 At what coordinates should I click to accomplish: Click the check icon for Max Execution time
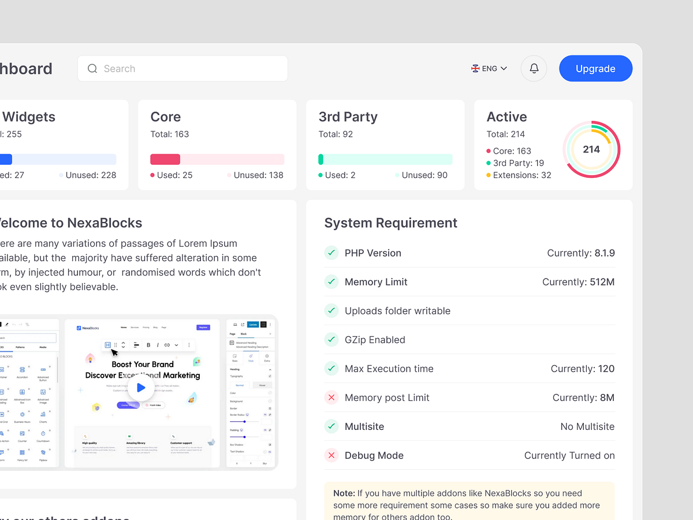pyautogui.click(x=331, y=369)
